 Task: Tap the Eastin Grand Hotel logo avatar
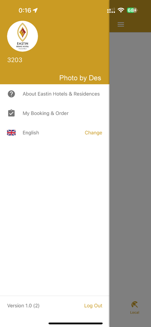pos(23,36)
